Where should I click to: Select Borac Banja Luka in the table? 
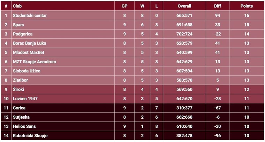(30, 43)
